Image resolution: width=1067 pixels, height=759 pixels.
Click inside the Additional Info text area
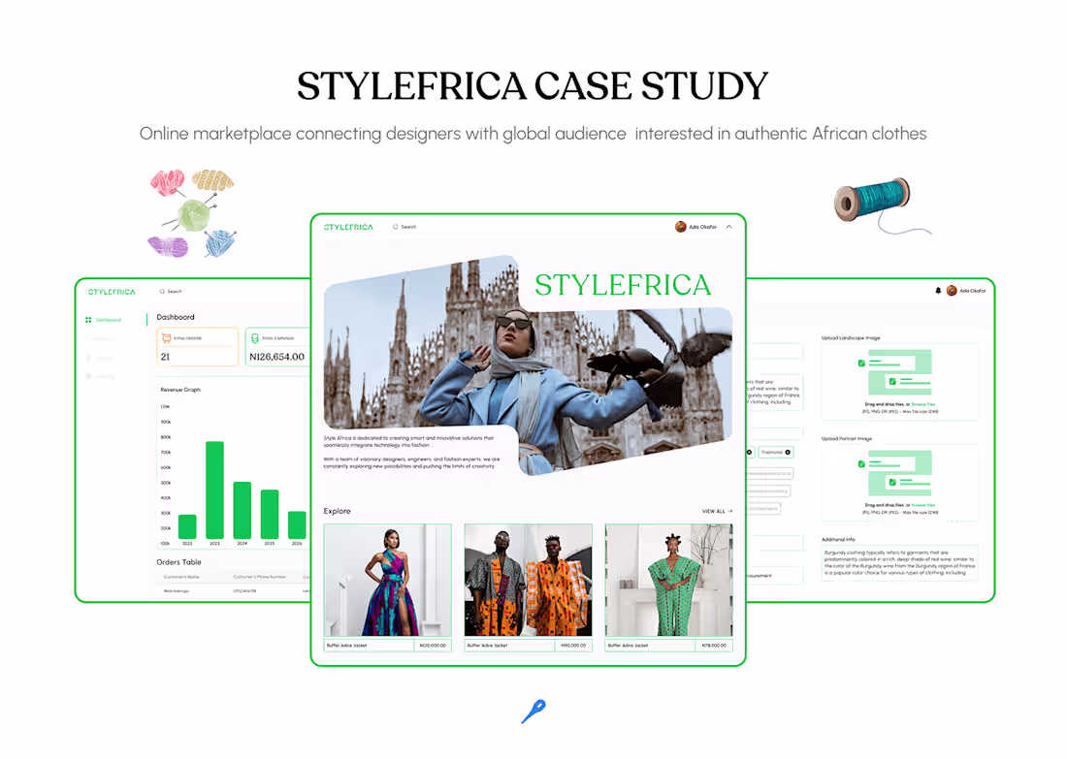tap(897, 564)
